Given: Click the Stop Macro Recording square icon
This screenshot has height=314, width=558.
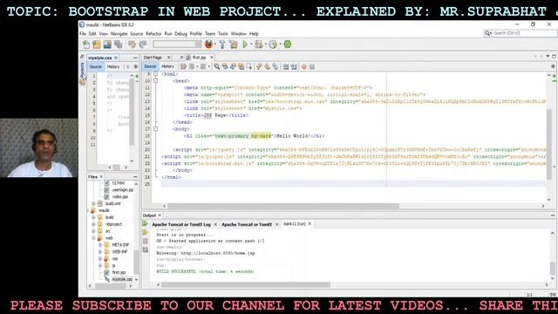Looking at the screenshot, I should click(x=312, y=66).
